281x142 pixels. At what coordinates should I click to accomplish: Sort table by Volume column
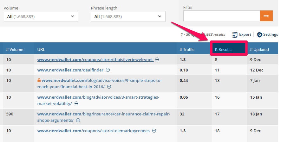(15, 49)
